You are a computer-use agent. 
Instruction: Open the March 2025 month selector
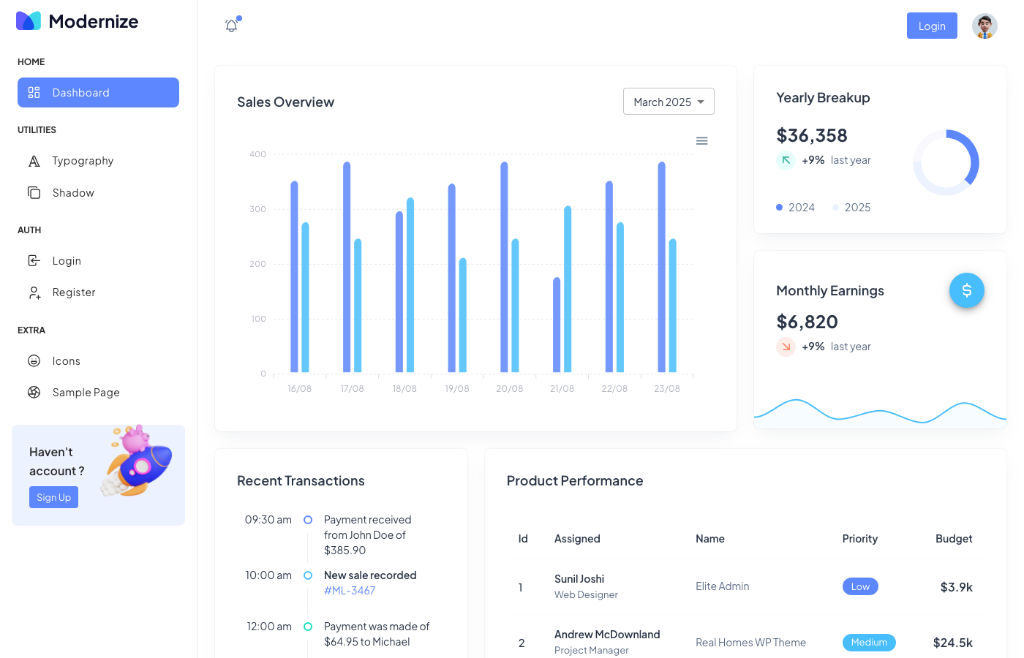[669, 101]
